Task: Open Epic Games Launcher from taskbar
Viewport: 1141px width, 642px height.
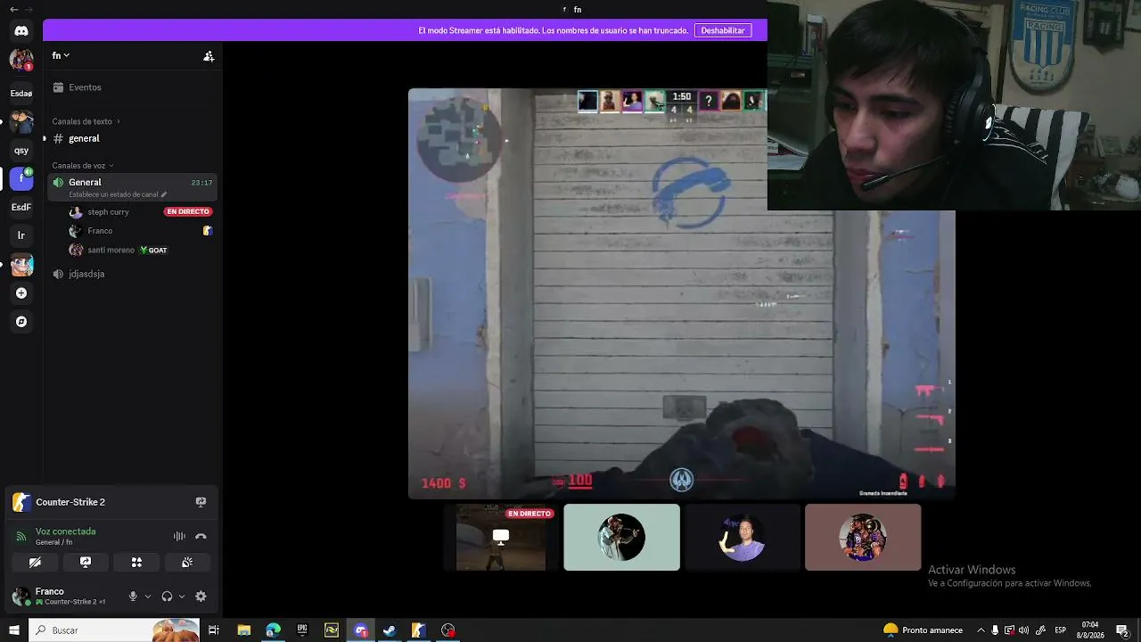Action: 302,630
